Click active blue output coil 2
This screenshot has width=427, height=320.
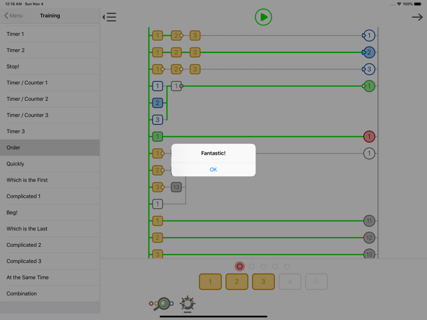click(369, 52)
